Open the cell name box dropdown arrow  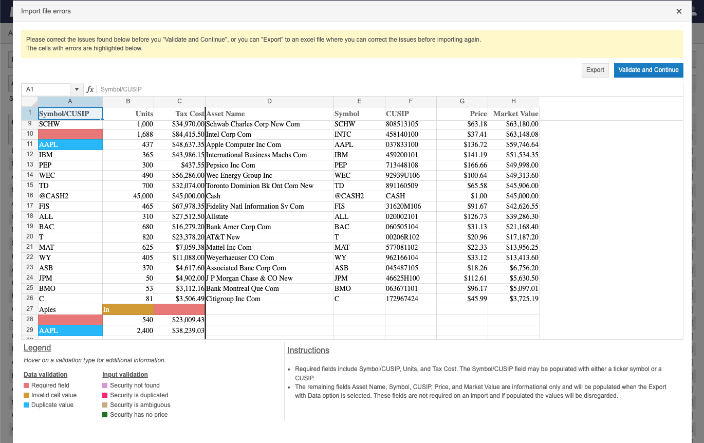(x=77, y=89)
